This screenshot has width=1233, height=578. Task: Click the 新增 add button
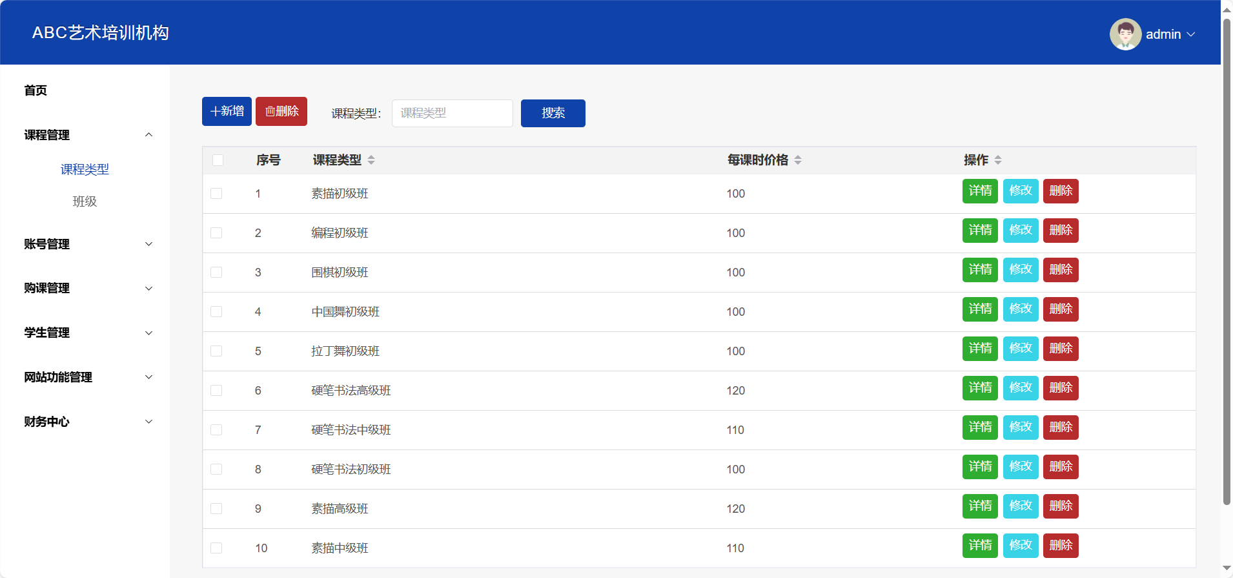227,112
